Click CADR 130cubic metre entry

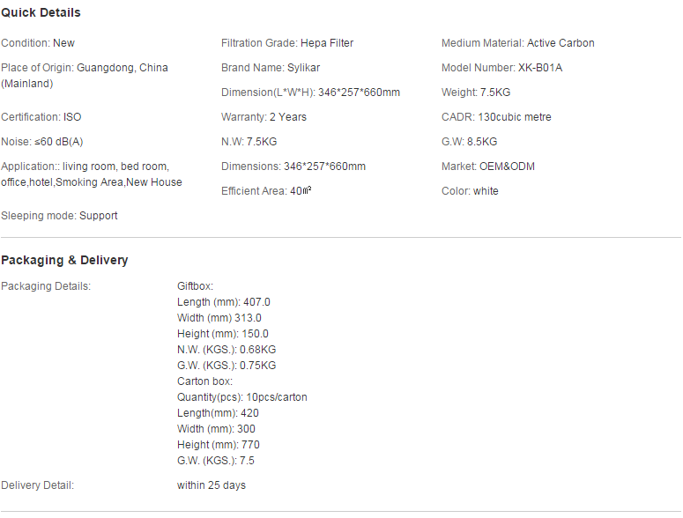[496, 117]
